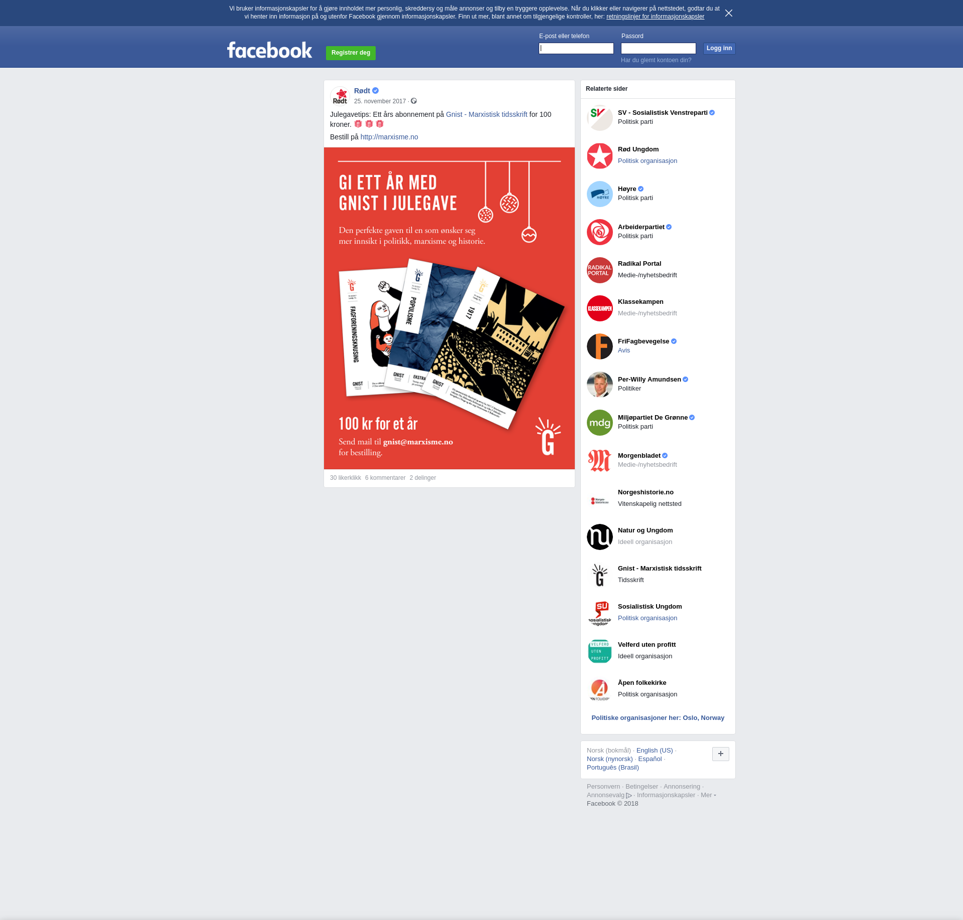The height and width of the screenshot is (920, 963).
Task: Open SV - Sosialistisk Venstreparti name link
Action: pyautogui.click(x=663, y=113)
